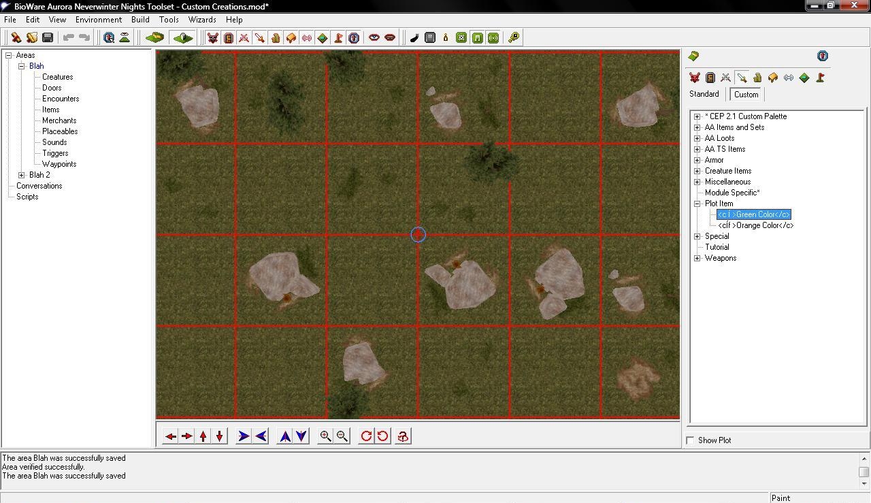Open the Environment menu
Viewport: 871px width, 503px height.
tap(99, 20)
